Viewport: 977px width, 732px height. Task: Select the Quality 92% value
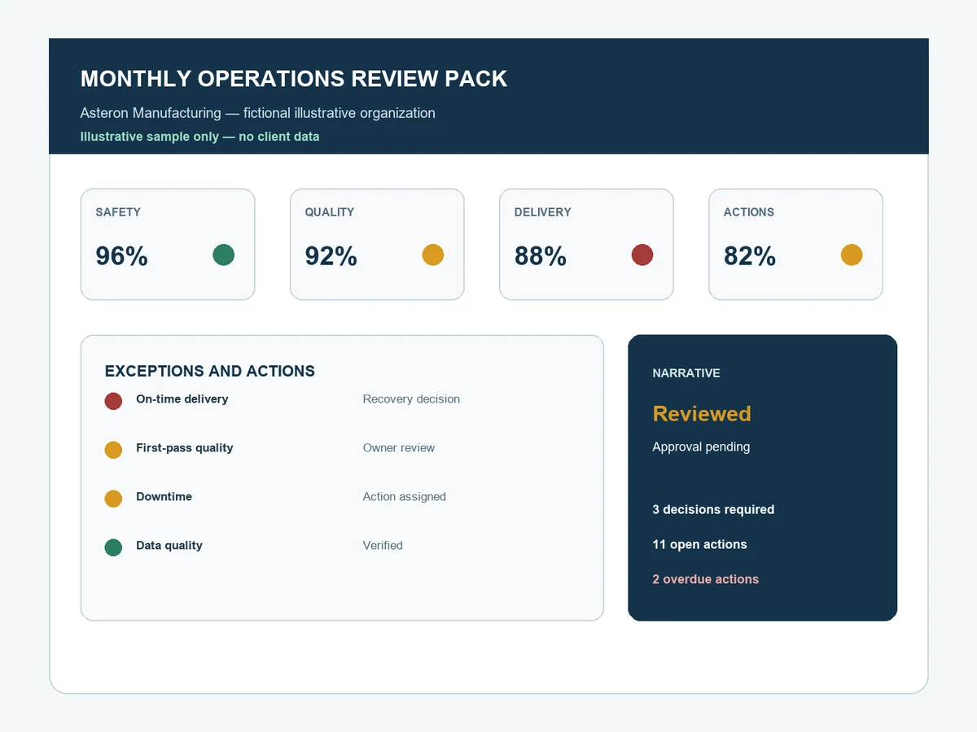pos(331,256)
